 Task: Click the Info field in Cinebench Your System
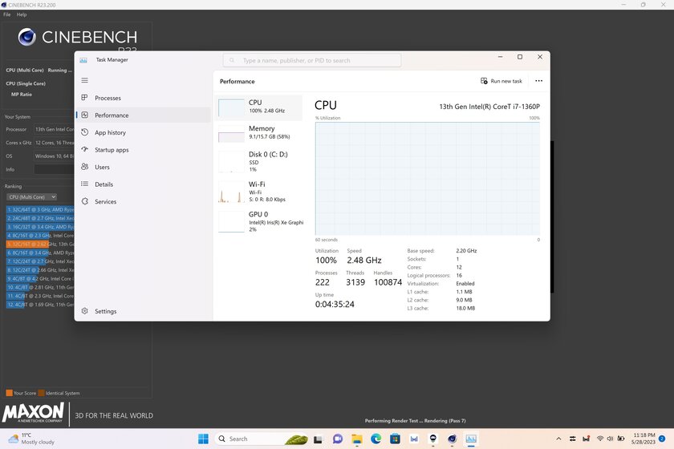[x=54, y=169]
